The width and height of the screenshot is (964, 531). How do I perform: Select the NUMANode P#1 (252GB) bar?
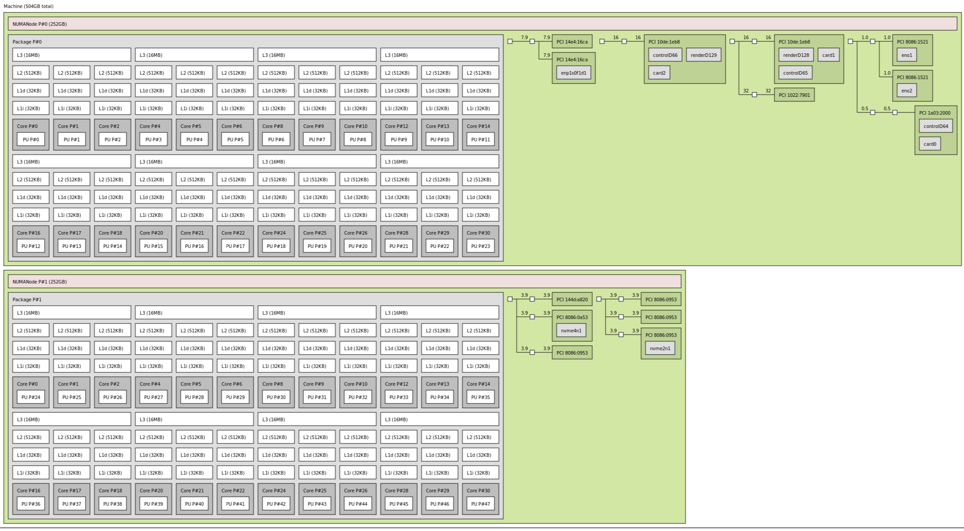344,282
